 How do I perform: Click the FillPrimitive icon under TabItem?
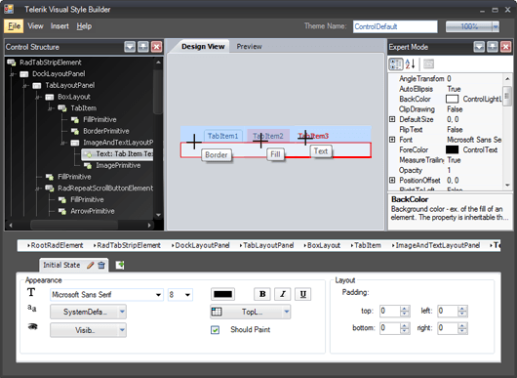pyautogui.click(x=75, y=120)
